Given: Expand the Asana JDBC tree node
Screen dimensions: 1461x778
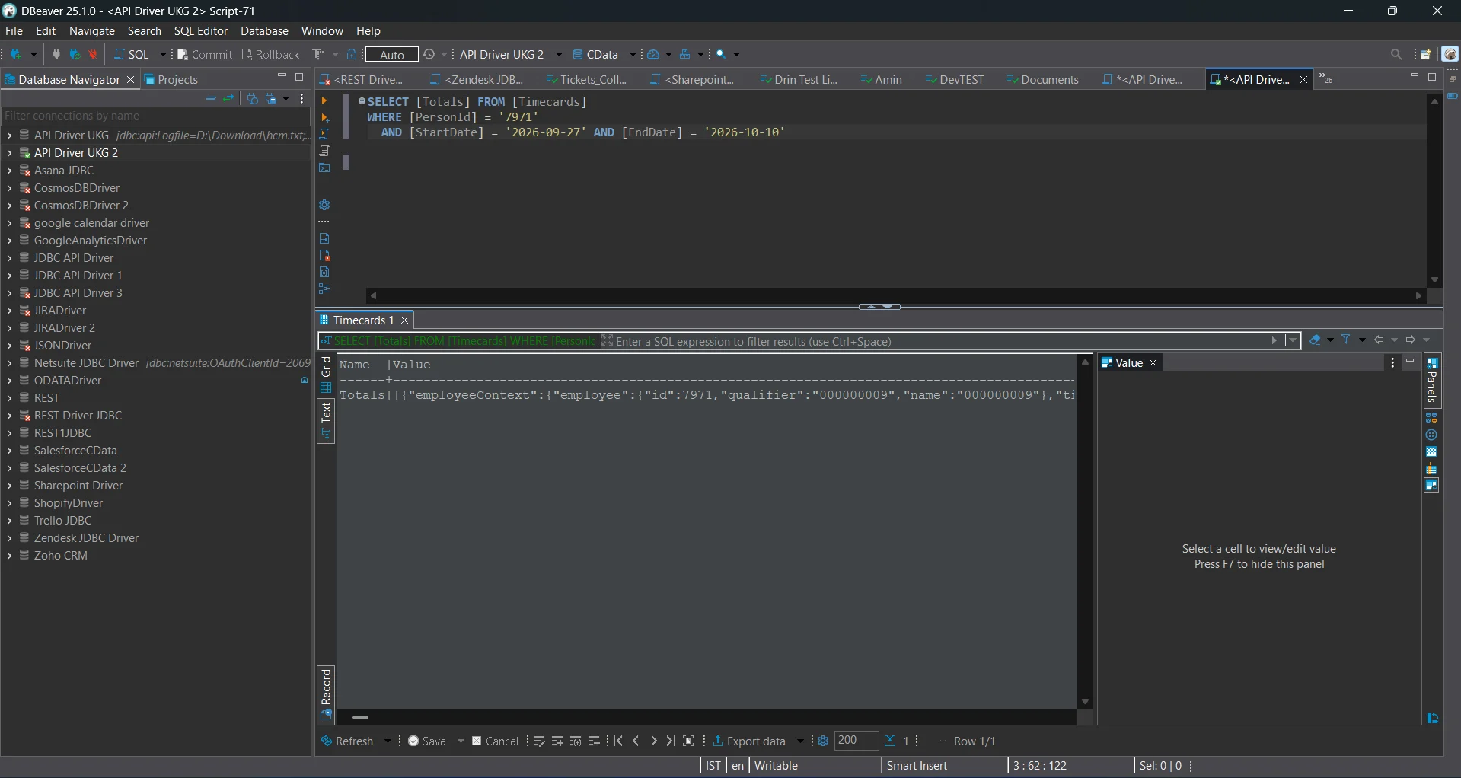Looking at the screenshot, I should [9, 170].
